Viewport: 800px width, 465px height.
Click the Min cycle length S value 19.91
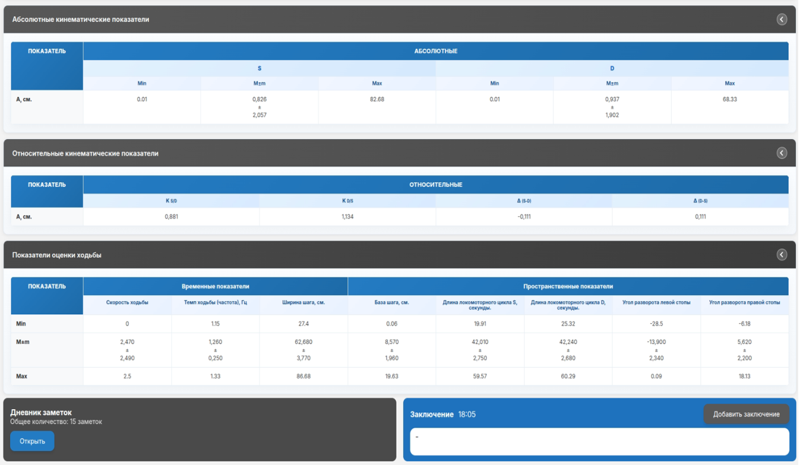480,324
